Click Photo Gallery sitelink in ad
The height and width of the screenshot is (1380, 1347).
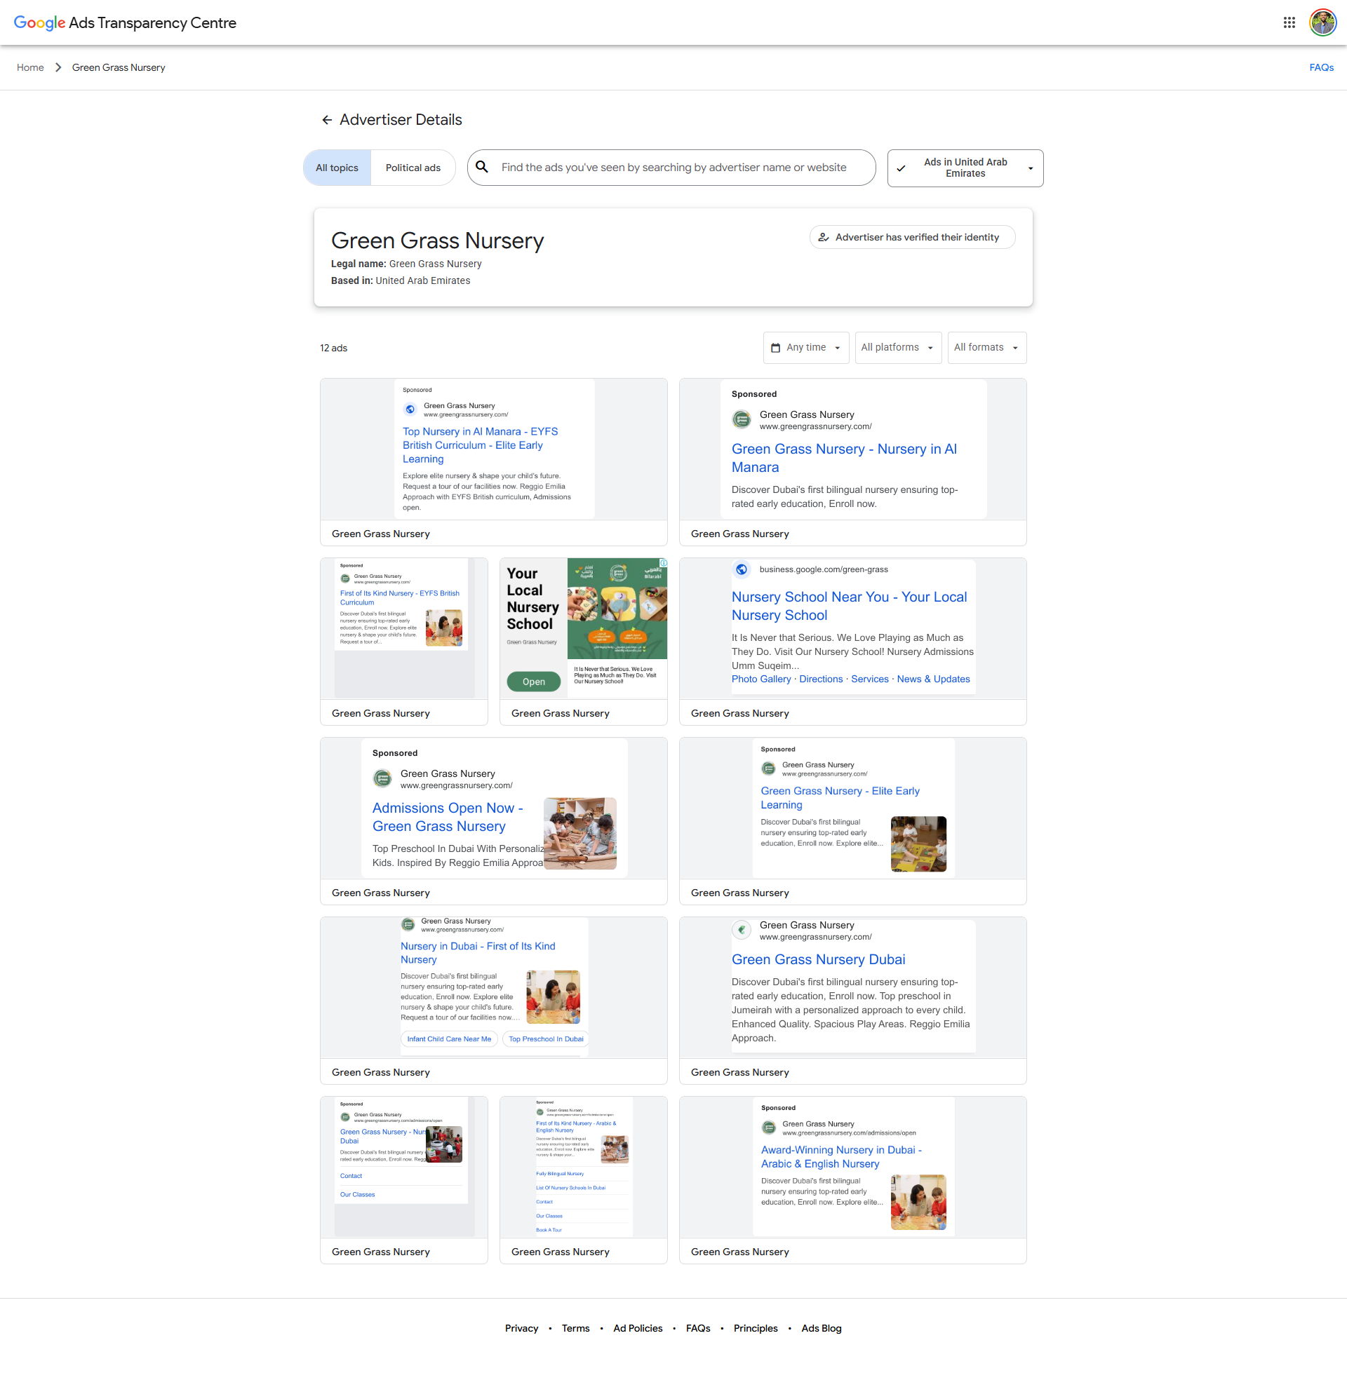coord(761,679)
